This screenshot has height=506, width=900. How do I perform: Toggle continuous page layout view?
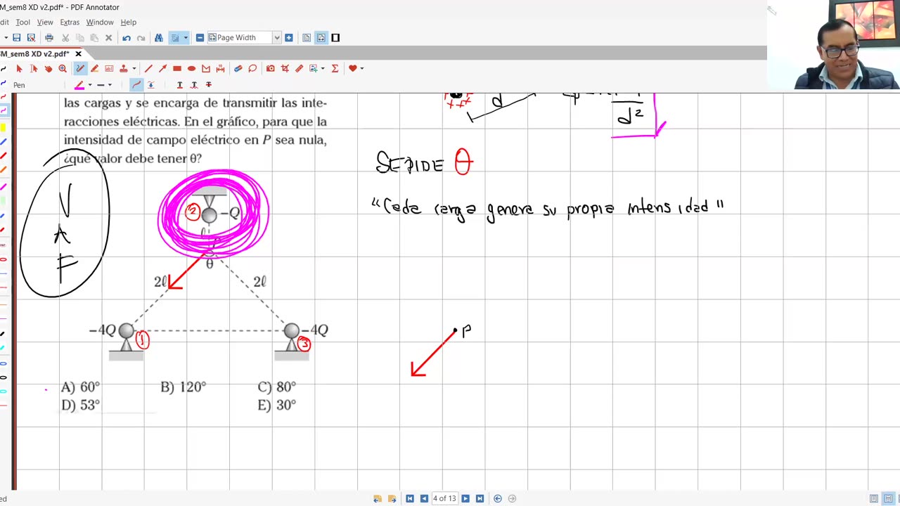click(321, 37)
